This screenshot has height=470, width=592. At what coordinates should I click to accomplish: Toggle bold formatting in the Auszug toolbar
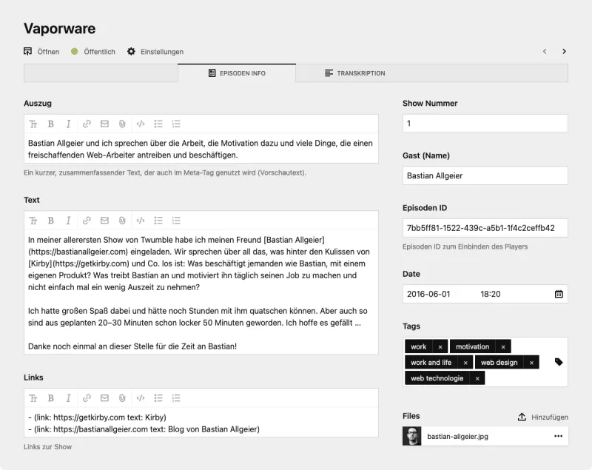[50, 124]
